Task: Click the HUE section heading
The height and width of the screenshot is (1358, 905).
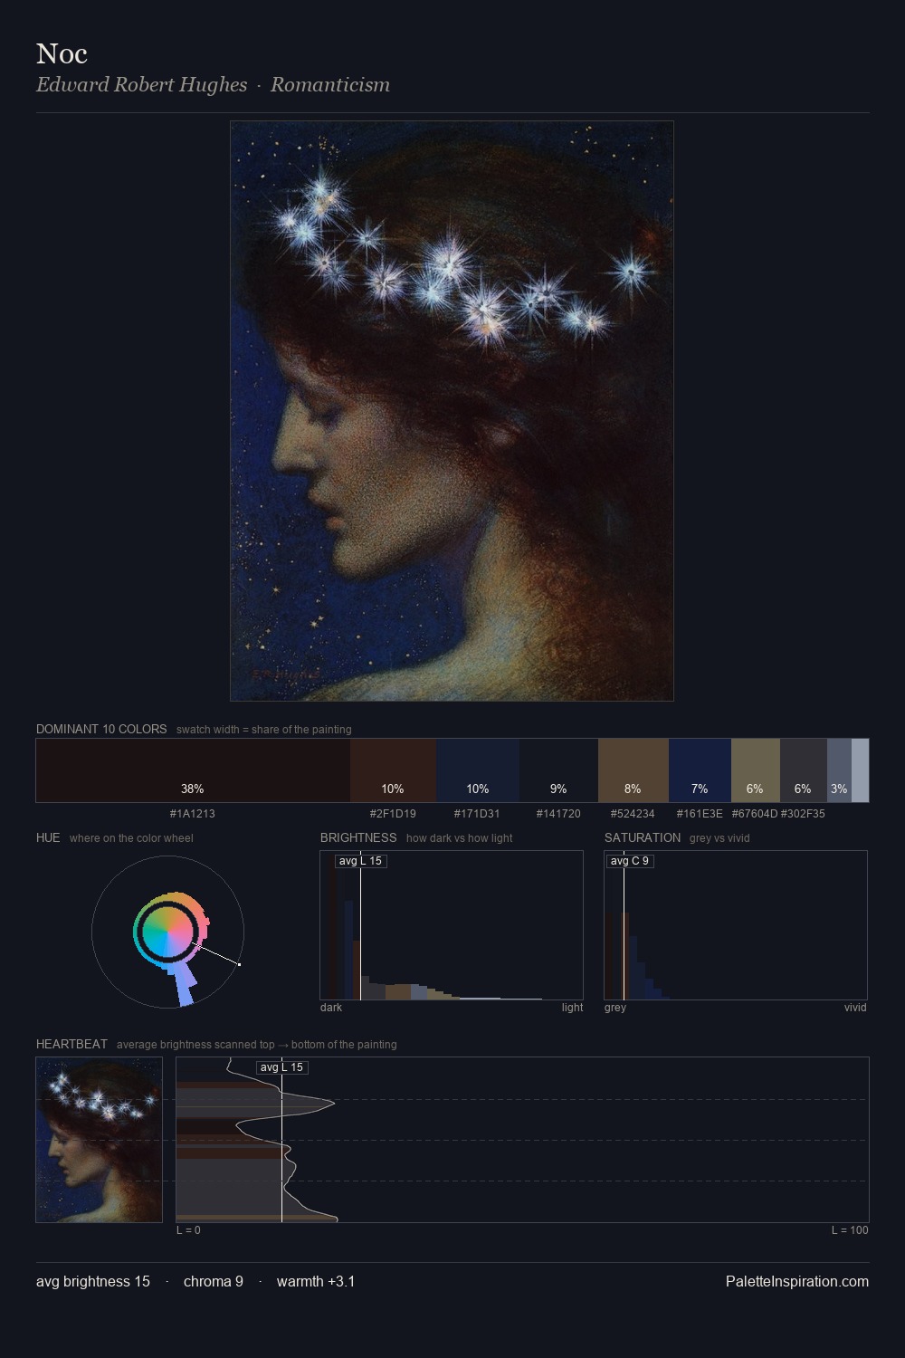Action: point(48,837)
